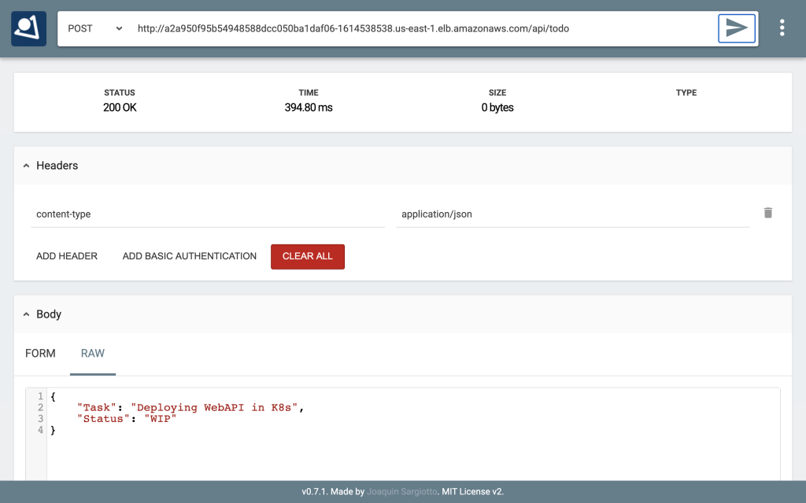This screenshot has height=503, width=806.
Task: Click line number 2 in the body editor
Action: pos(40,407)
